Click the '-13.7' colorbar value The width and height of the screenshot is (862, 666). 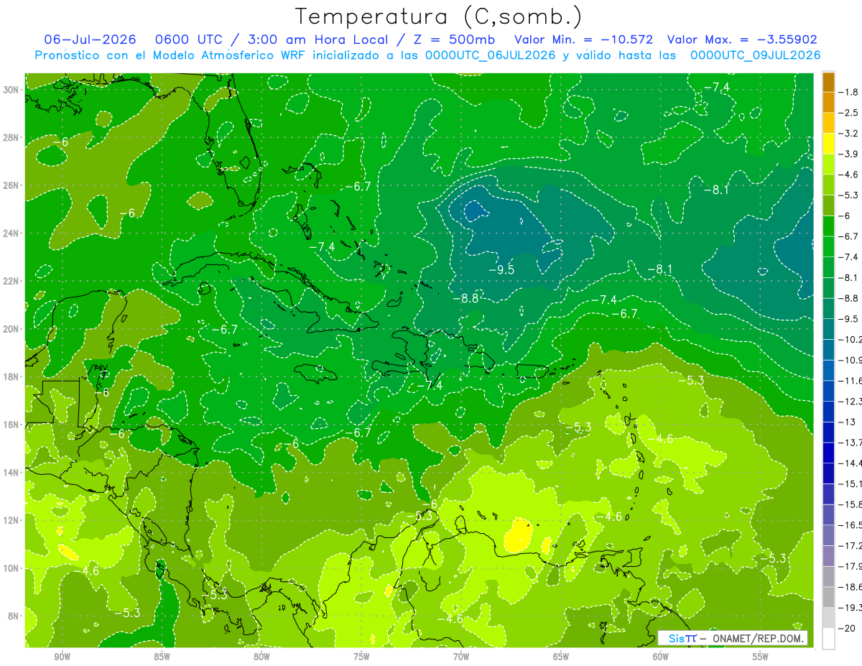point(851,442)
